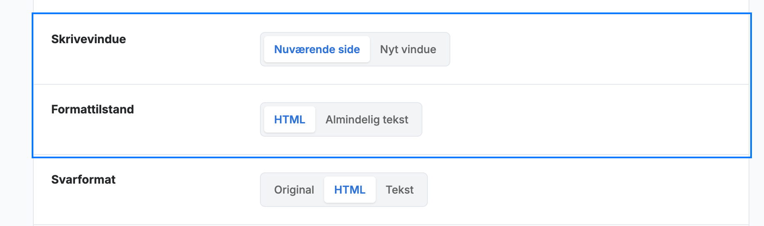Screen dimensions: 764x226
Task: Set Formattilstand to HTML
Action: point(290,120)
